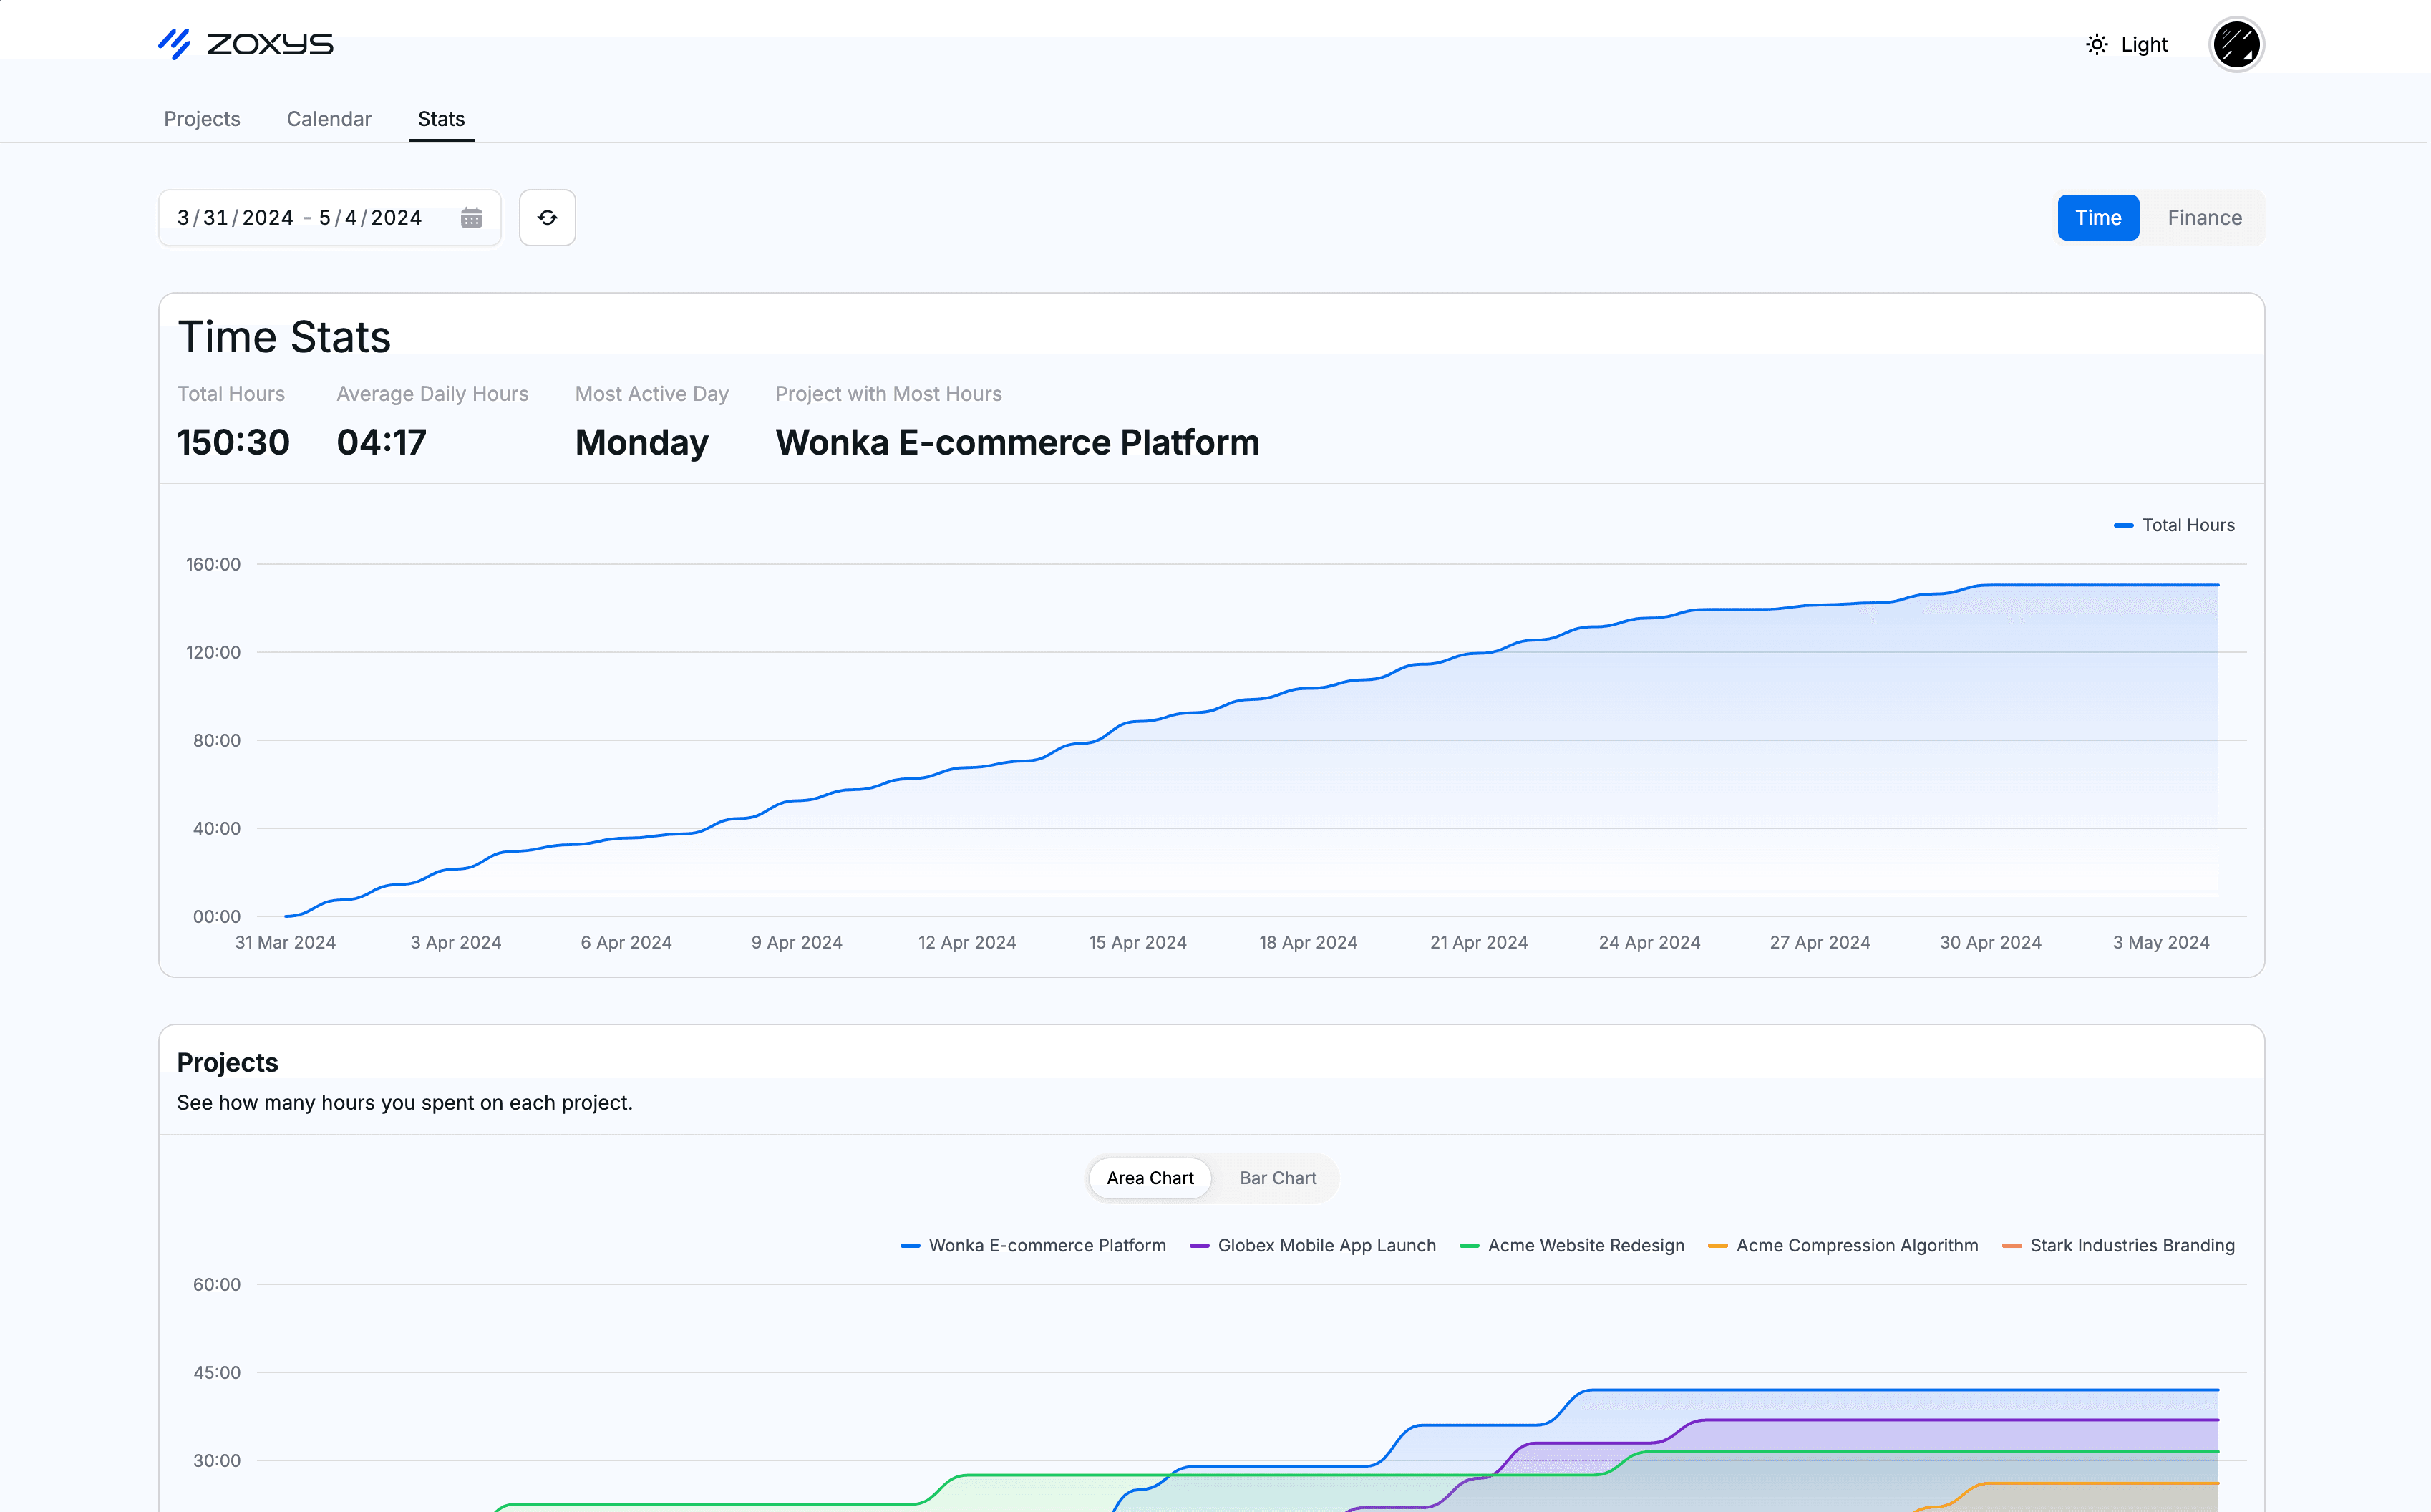Click the calendar date picker icon
The height and width of the screenshot is (1512, 2431).
coord(472,216)
